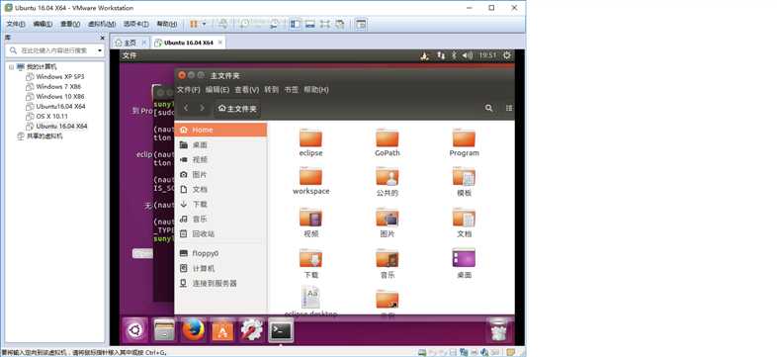Select the 模板 folder

[x=464, y=182]
